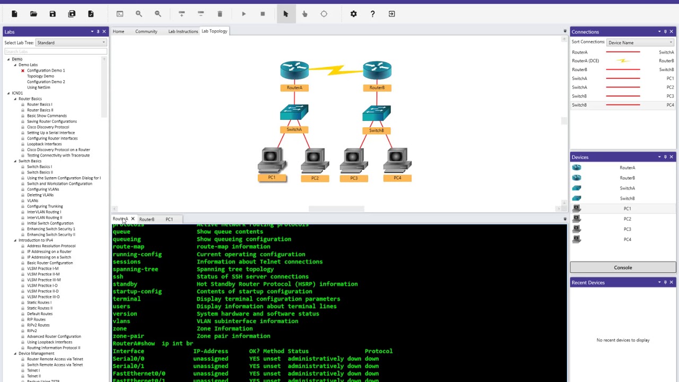The width and height of the screenshot is (679, 382).
Task: Zoom in on the topology
Action: (139, 14)
